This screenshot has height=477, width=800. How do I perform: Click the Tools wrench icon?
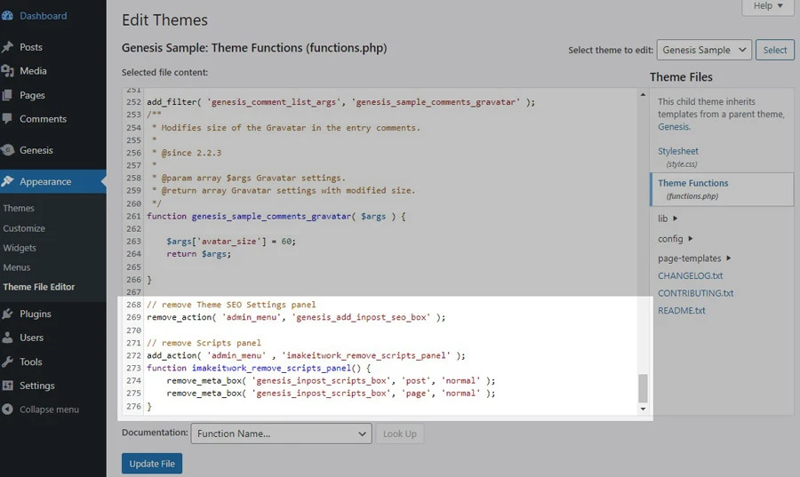(7, 362)
